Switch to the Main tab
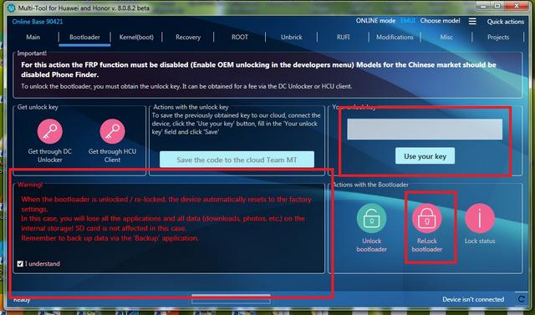 pyautogui.click(x=33, y=37)
